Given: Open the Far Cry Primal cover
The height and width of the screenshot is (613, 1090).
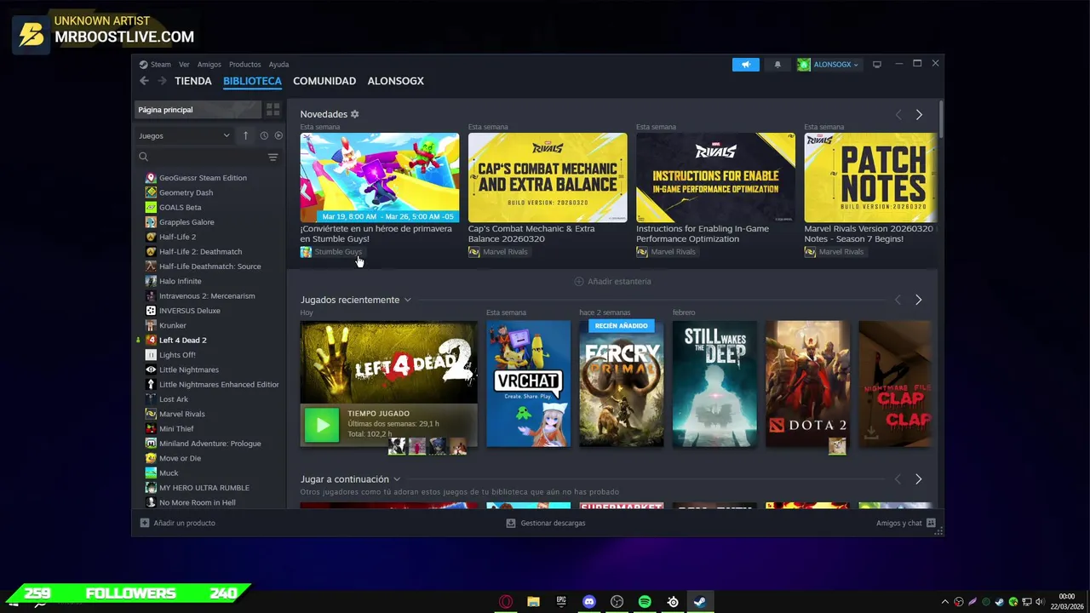Looking at the screenshot, I should coord(622,383).
